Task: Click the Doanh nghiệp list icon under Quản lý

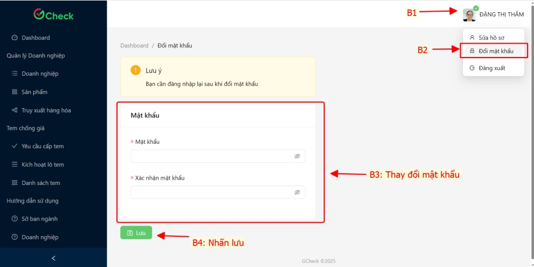Action: [x=14, y=74]
